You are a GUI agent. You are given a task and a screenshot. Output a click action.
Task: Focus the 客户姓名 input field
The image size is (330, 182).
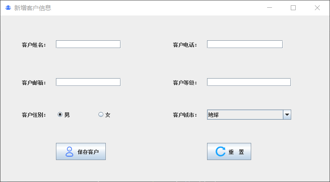[88, 44]
